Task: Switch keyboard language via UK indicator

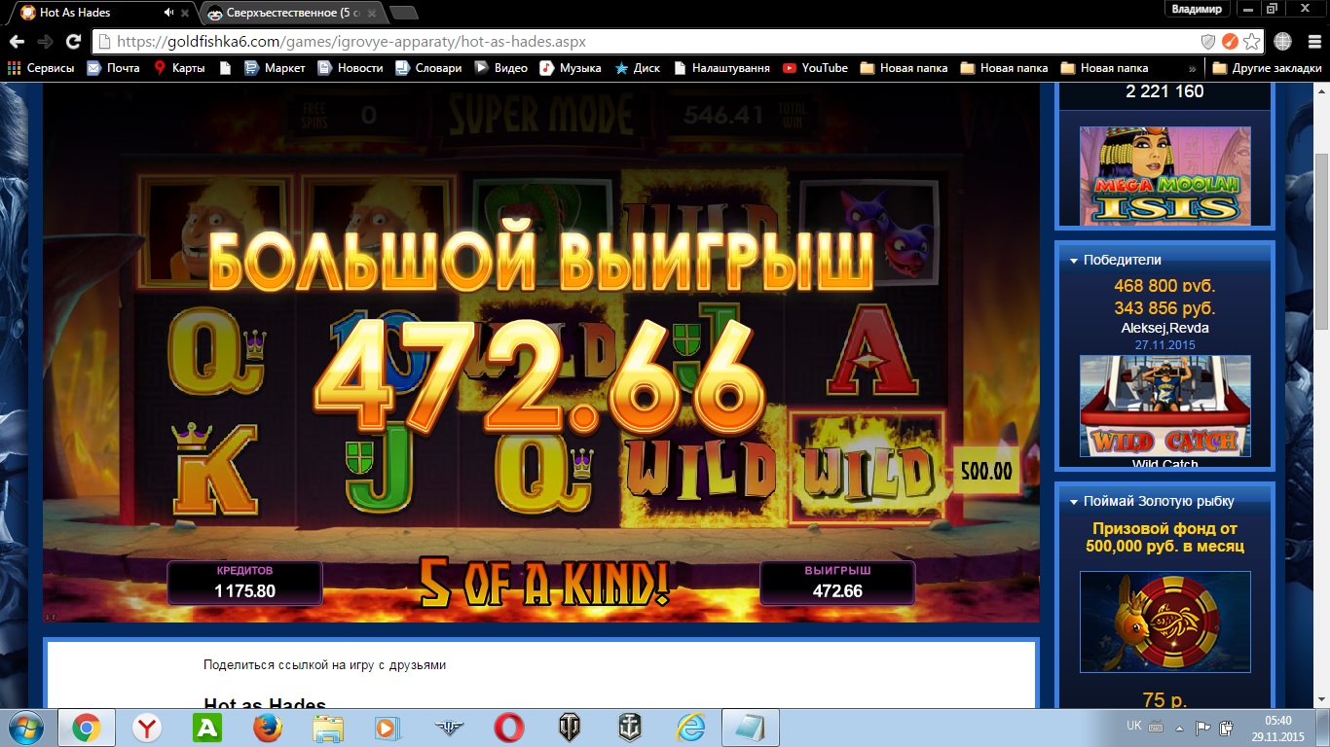Action: 1134,726
